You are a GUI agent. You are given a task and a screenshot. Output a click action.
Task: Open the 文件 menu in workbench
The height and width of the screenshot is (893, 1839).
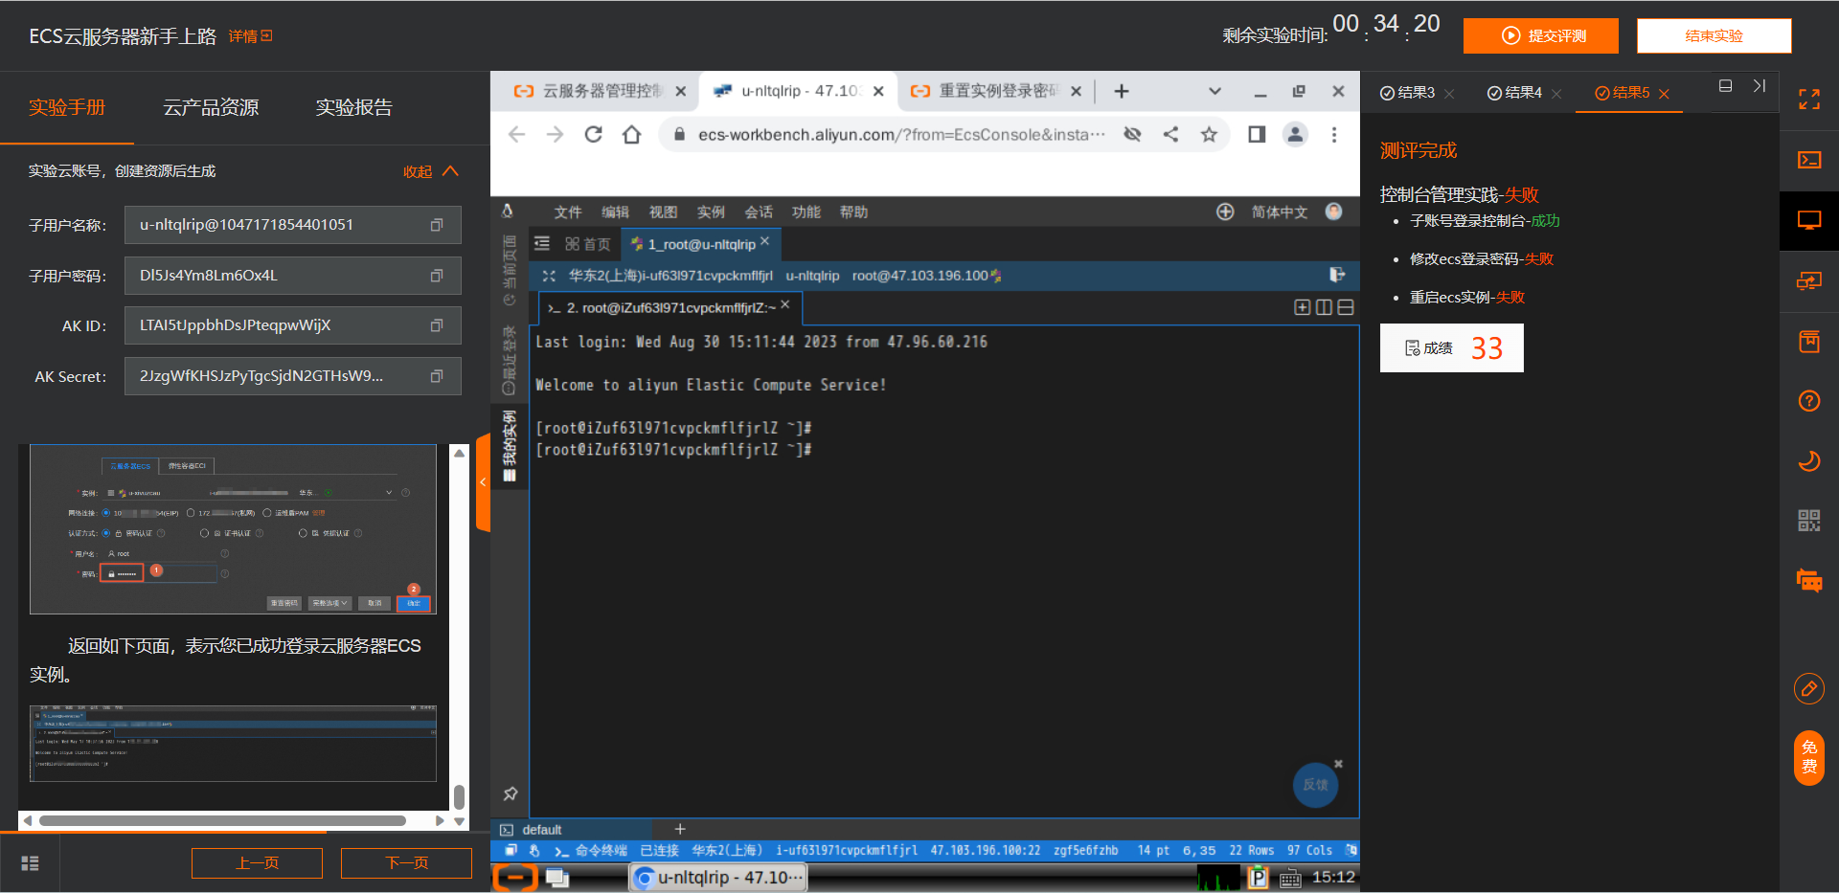pos(568,212)
